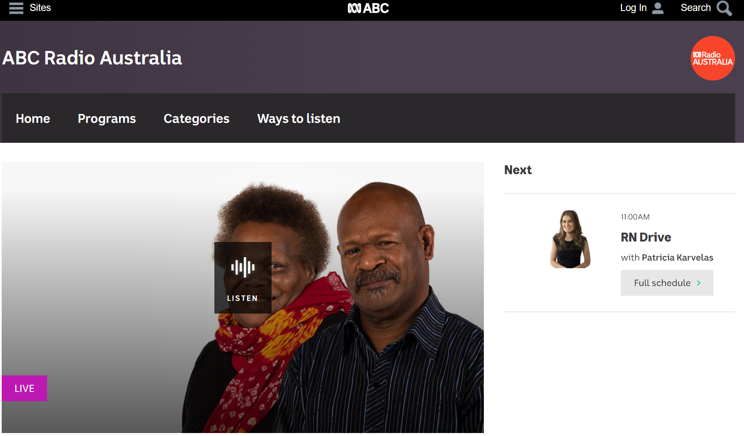Click the Radio Australia red circle logo
The image size is (744, 436).
tap(713, 58)
